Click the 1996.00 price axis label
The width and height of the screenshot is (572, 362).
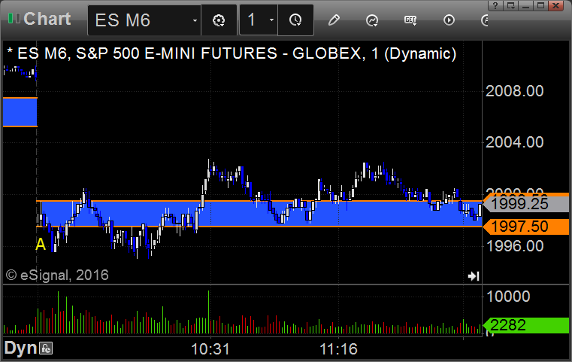pos(515,246)
